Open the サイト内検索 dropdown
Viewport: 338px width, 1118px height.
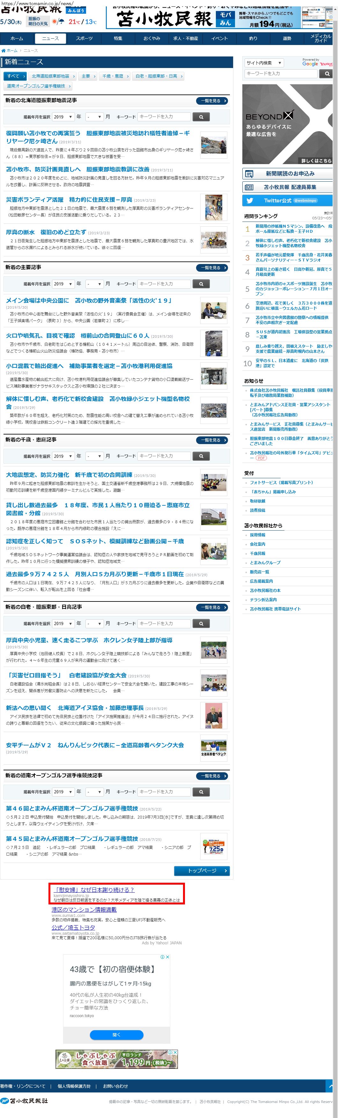tap(264, 63)
